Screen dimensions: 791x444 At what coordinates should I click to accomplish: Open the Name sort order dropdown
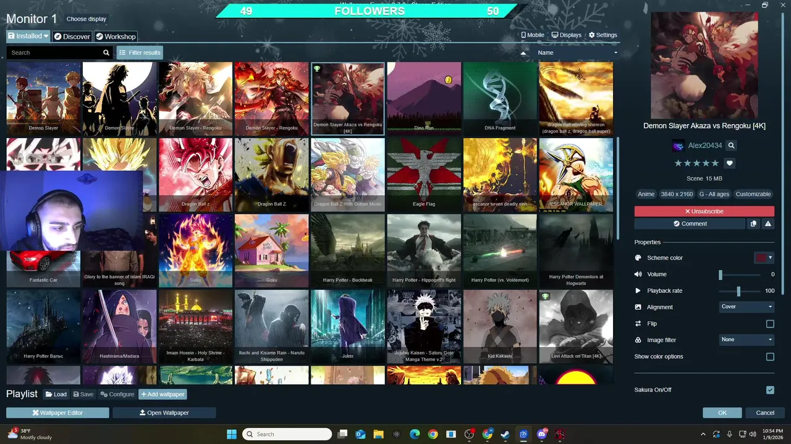(577, 53)
